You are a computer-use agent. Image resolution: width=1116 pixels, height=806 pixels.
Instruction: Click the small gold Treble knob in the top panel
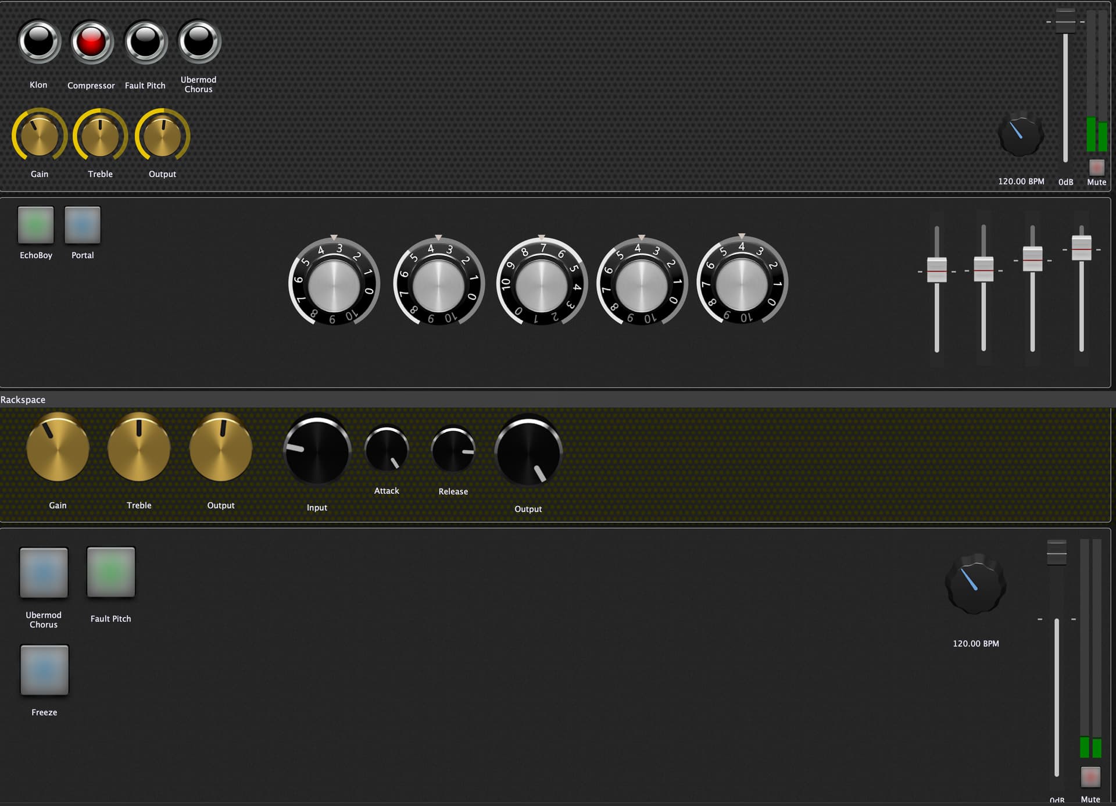(100, 136)
